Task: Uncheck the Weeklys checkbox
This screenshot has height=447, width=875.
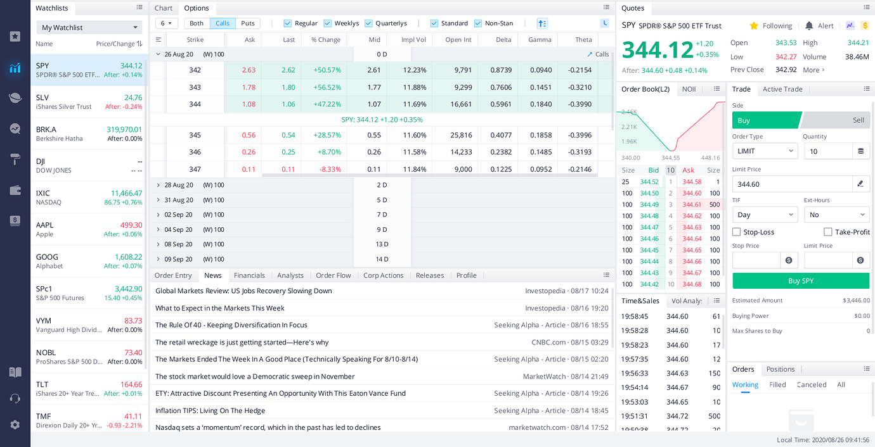Action: click(x=328, y=23)
